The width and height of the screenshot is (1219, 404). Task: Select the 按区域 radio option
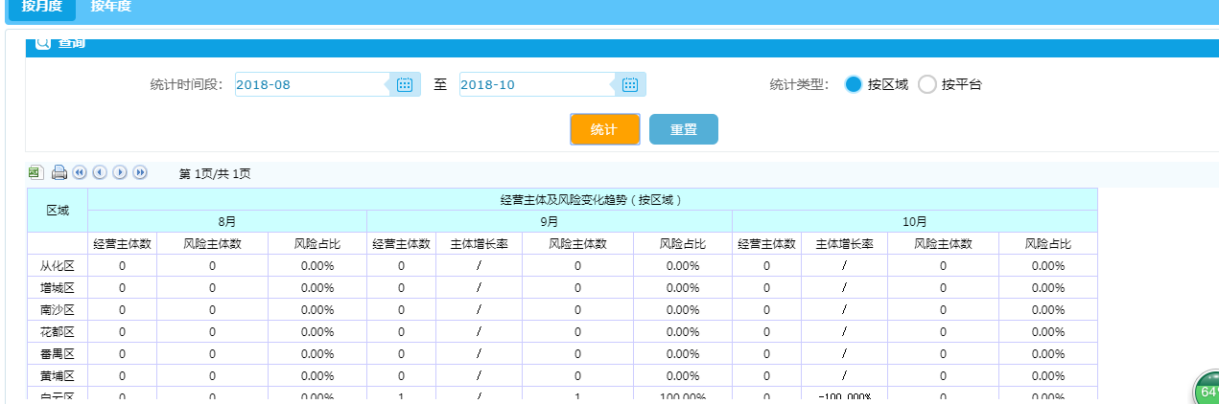853,84
